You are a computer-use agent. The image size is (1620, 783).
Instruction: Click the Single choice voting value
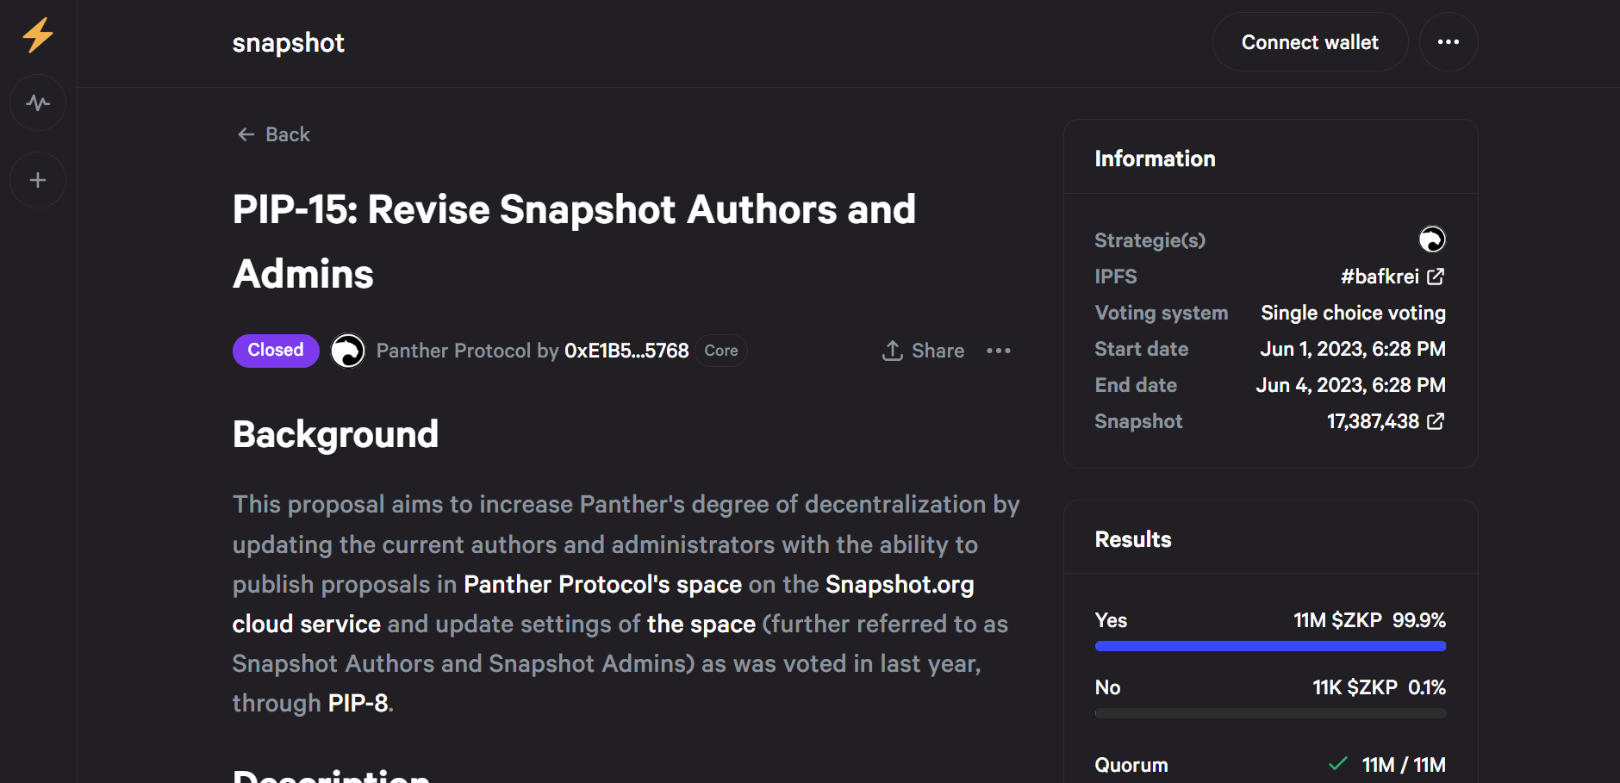1353,313
